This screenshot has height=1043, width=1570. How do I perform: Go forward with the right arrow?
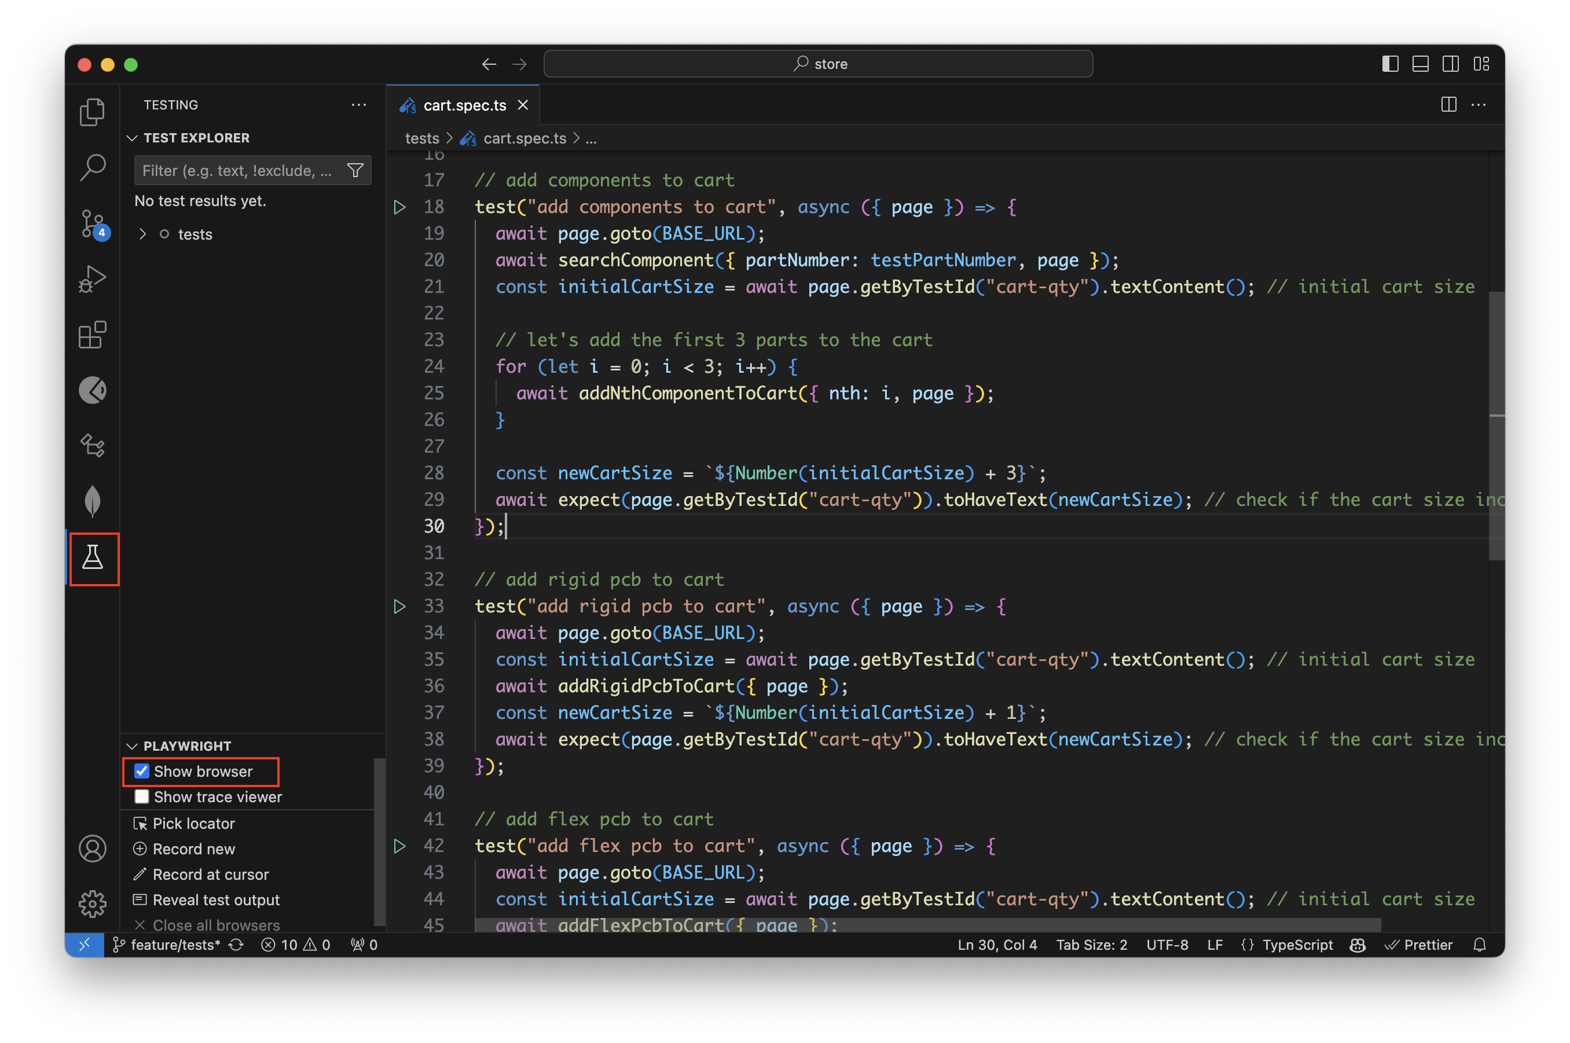tap(519, 64)
